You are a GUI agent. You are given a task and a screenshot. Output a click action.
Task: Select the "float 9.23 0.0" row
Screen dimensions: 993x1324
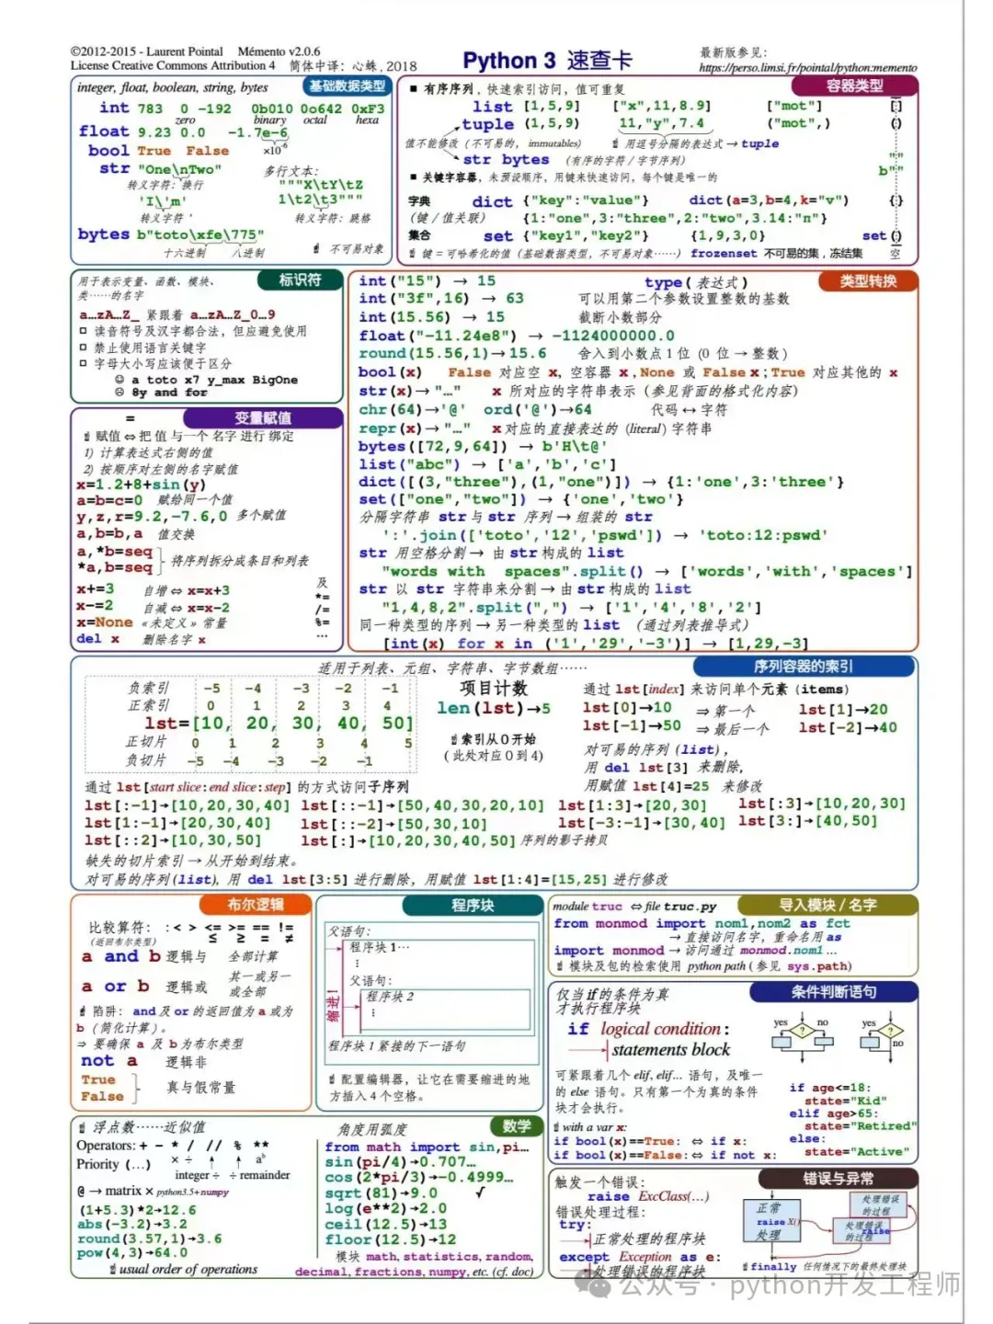(x=143, y=131)
